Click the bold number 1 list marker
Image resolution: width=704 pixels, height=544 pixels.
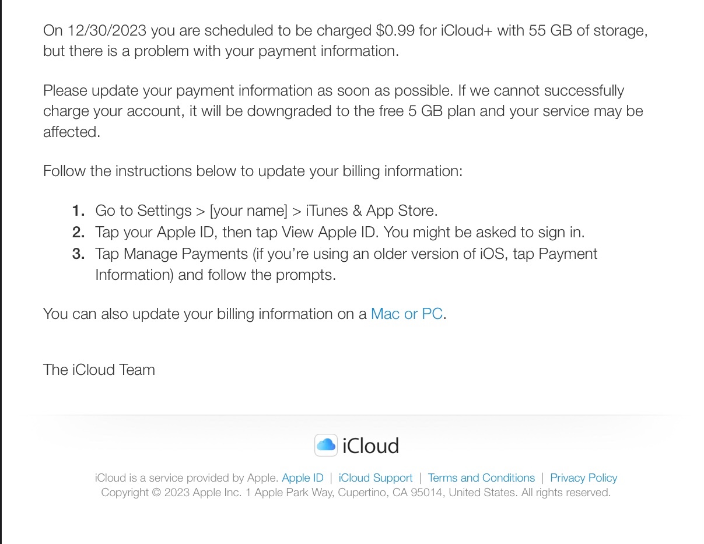[78, 210]
